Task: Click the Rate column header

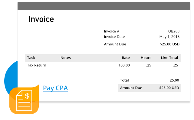Action: (x=126, y=58)
